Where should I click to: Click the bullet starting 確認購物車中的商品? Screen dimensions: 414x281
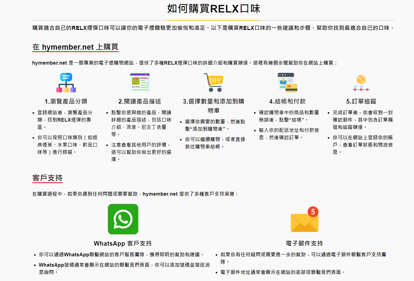(x=289, y=116)
